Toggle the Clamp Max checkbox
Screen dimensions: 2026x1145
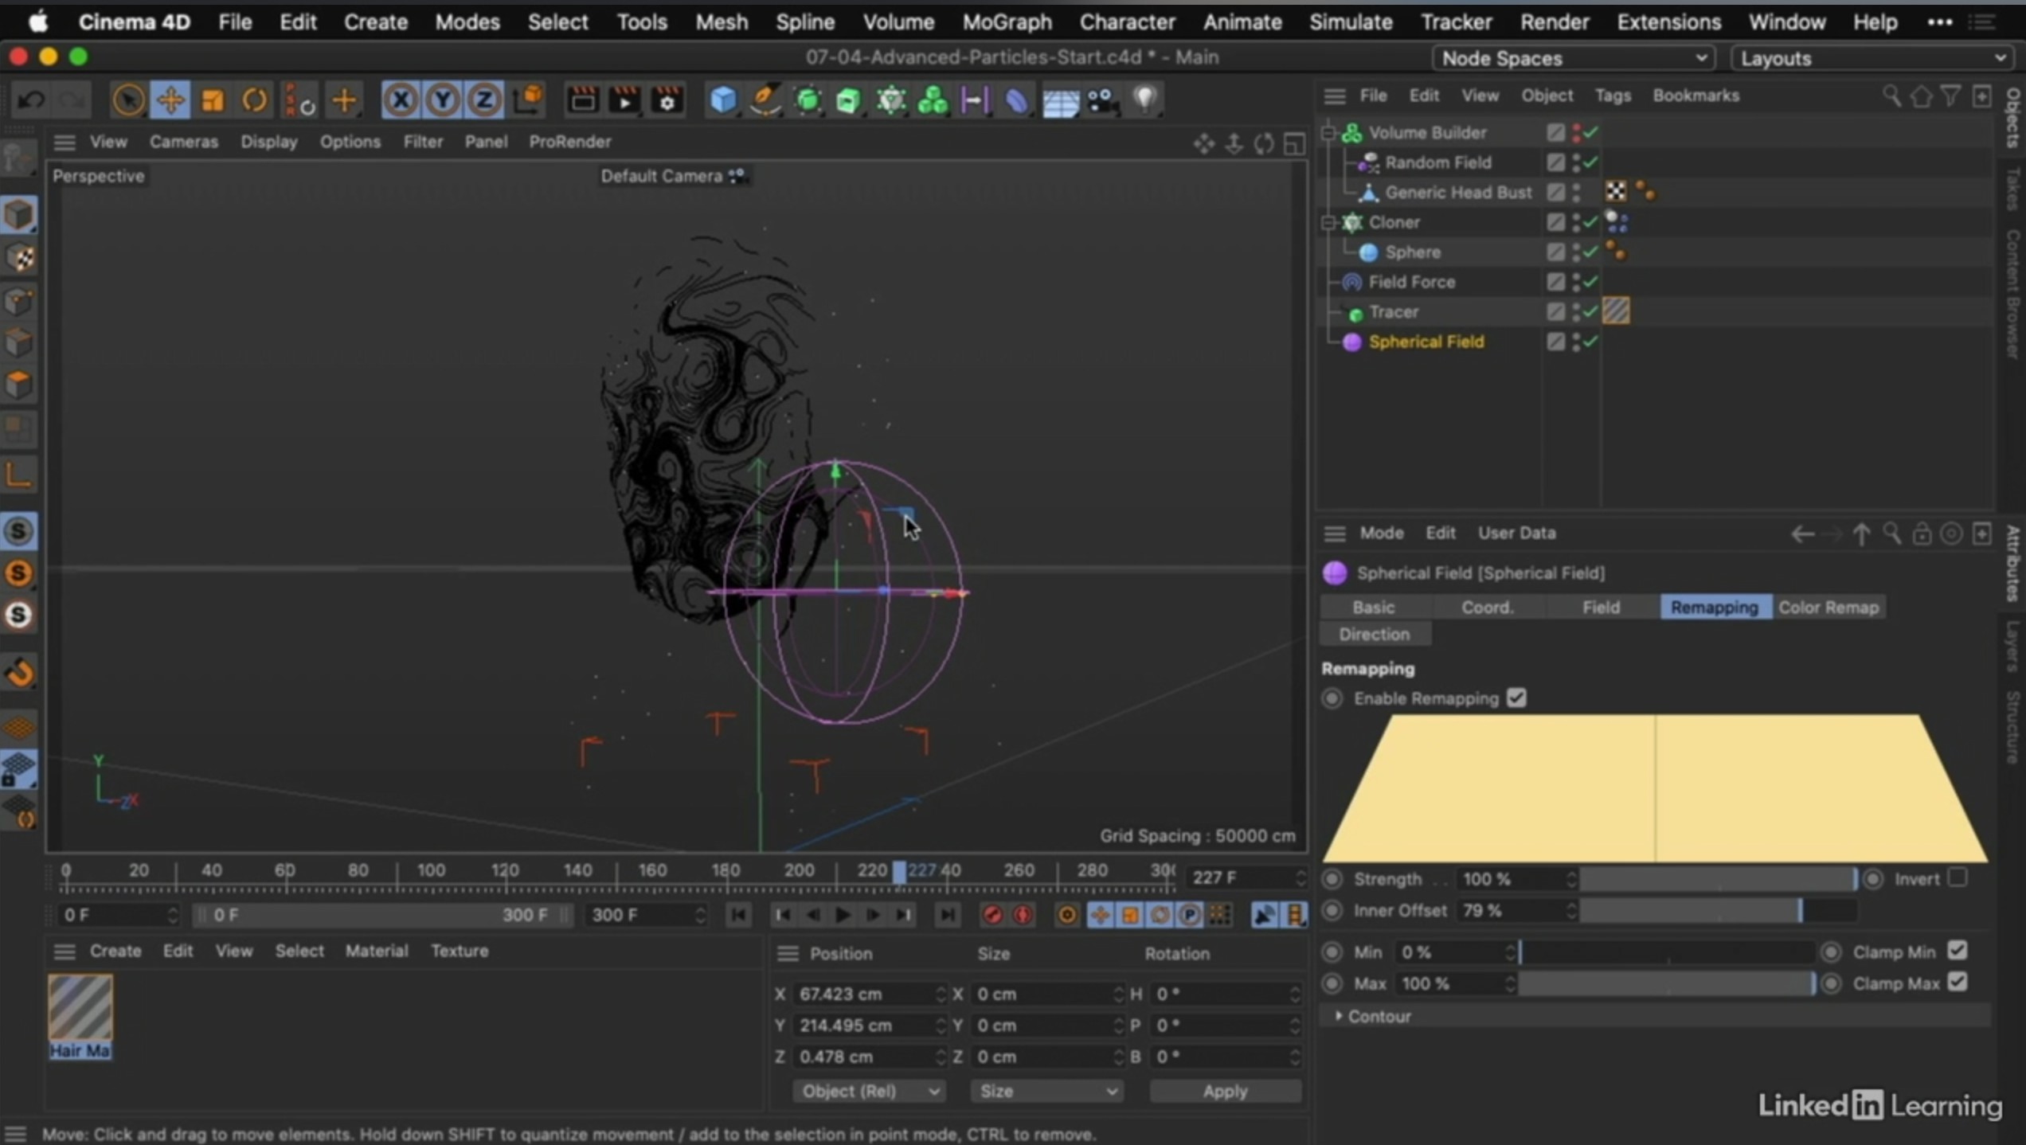click(1958, 983)
